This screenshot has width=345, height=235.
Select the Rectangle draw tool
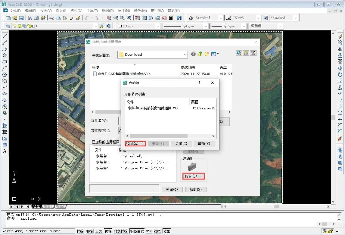point(4,62)
